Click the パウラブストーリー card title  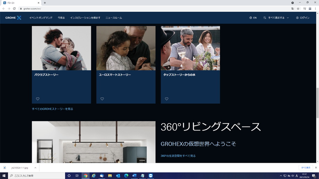(x=46, y=75)
